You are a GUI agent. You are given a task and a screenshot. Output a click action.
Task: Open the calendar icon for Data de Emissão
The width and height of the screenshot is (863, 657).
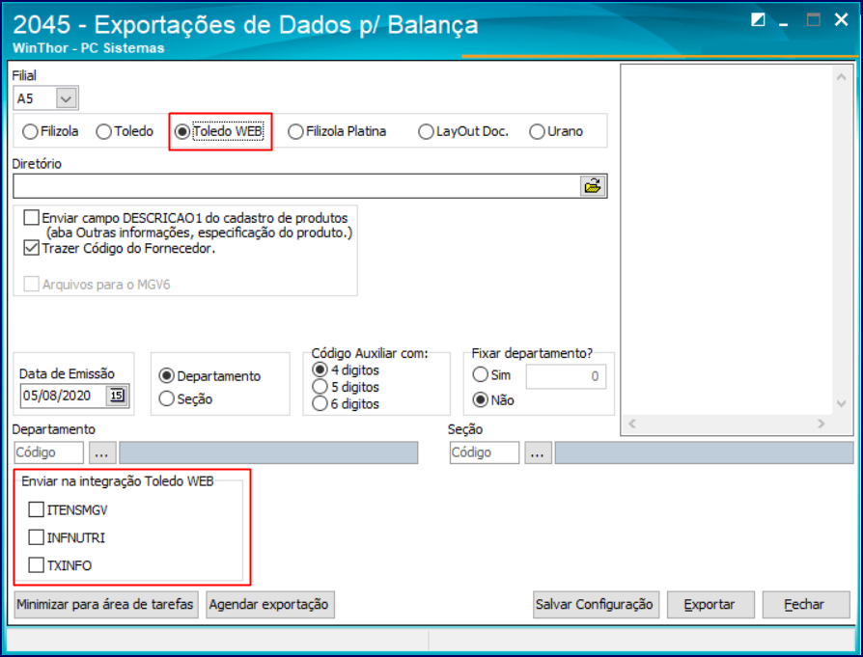(x=117, y=396)
